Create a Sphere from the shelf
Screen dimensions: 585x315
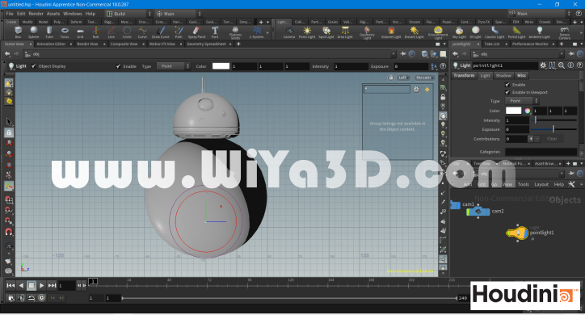tap(34, 32)
